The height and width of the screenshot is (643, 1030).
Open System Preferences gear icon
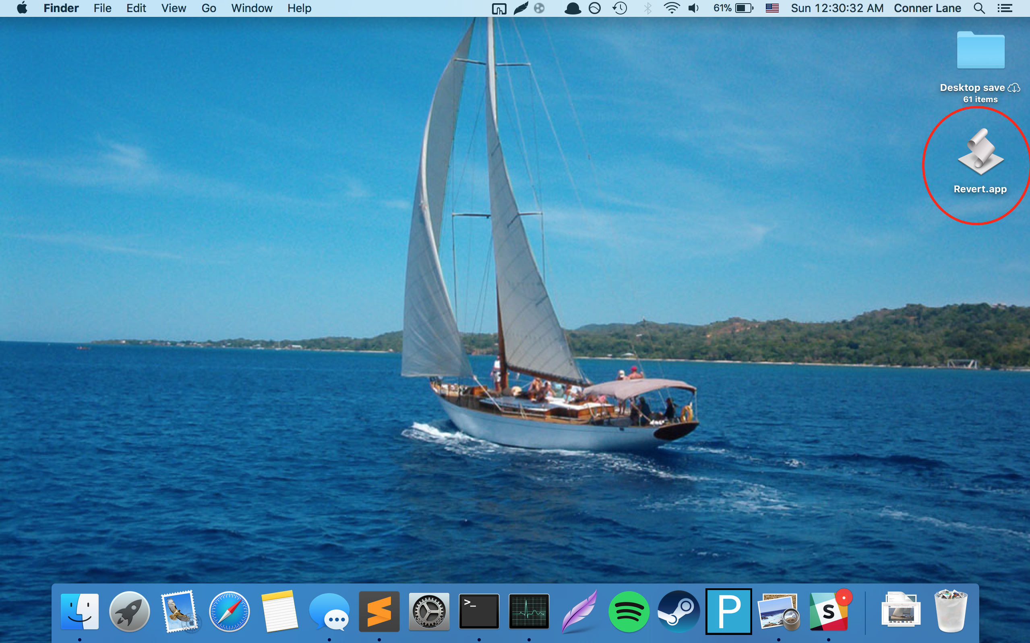[429, 612]
